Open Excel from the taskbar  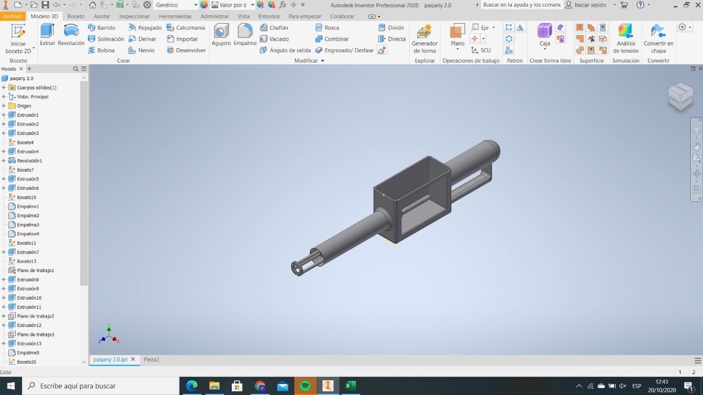(x=350, y=386)
